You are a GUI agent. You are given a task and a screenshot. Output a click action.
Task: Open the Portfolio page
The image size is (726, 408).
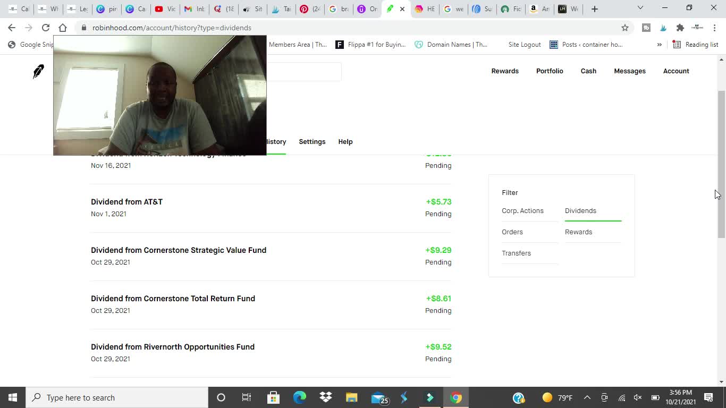[x=550, y=71]
